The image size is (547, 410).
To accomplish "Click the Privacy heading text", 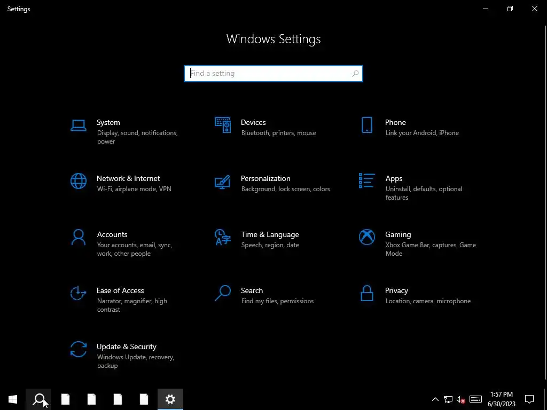I will (396, 291).
